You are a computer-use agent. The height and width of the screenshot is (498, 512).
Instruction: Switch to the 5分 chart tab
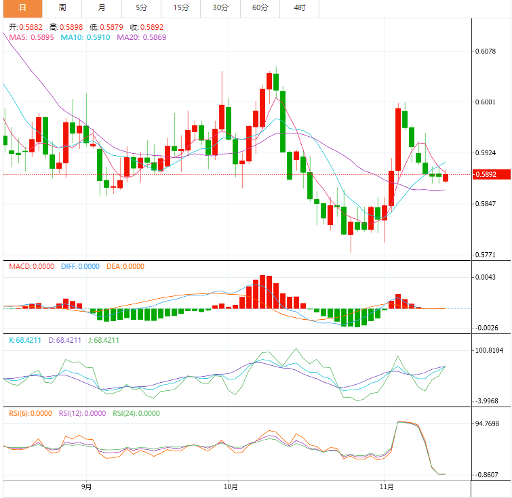(141, 8)
